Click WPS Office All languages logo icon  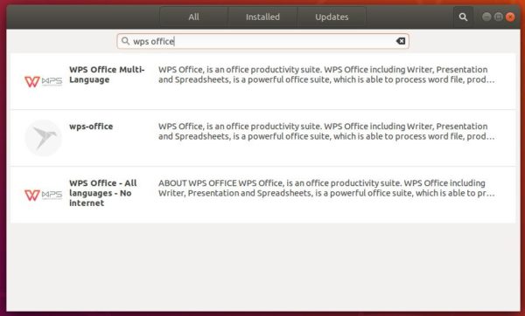[43, 195]
